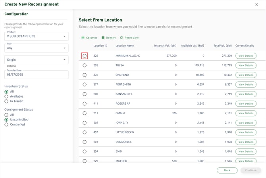
Task: Select radio button for MINIMUM ALLOC-C row
Action: (x=85, y=56)
